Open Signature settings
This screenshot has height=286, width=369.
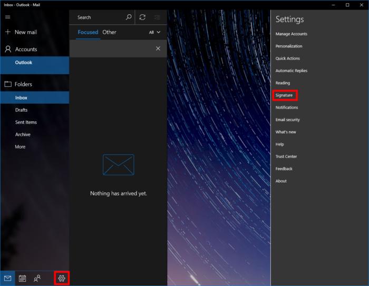click(284, 95)
